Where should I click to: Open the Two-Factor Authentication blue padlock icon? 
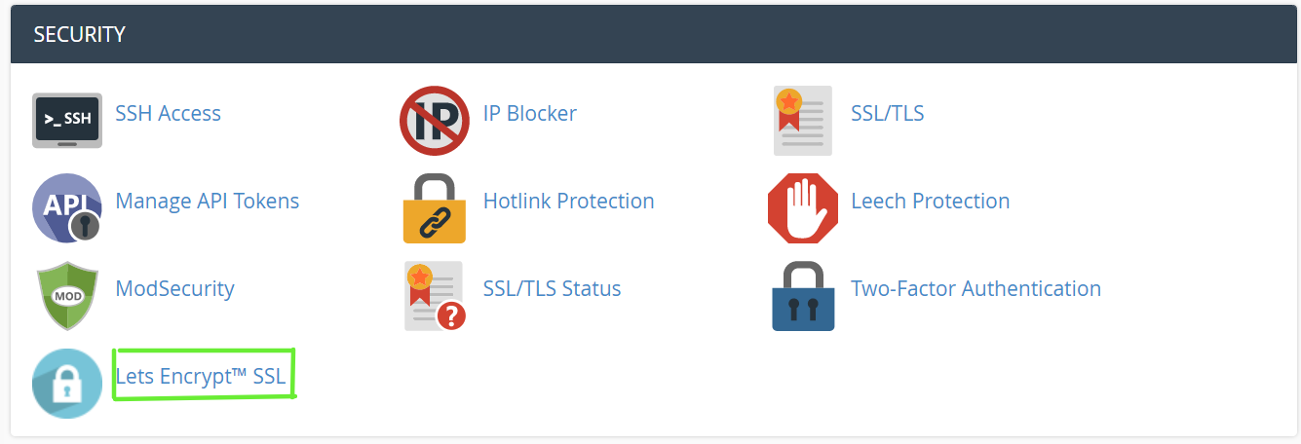click(803, 296)
